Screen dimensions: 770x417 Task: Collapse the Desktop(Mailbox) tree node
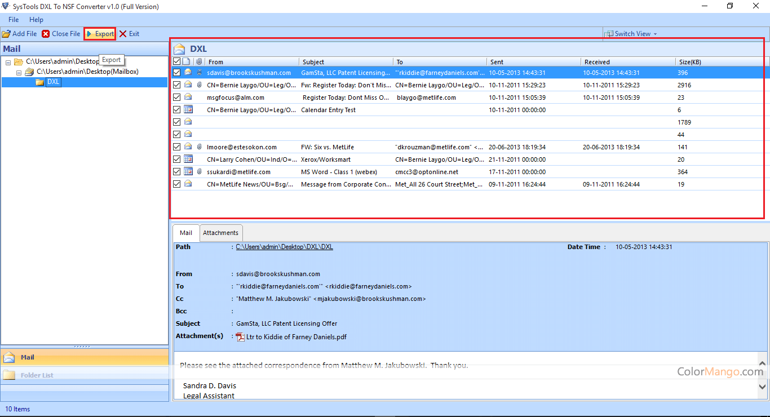click(19, 72)
